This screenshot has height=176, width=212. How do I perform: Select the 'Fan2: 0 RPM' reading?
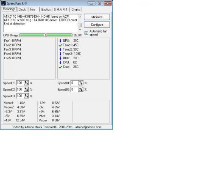tap(12, 45)
